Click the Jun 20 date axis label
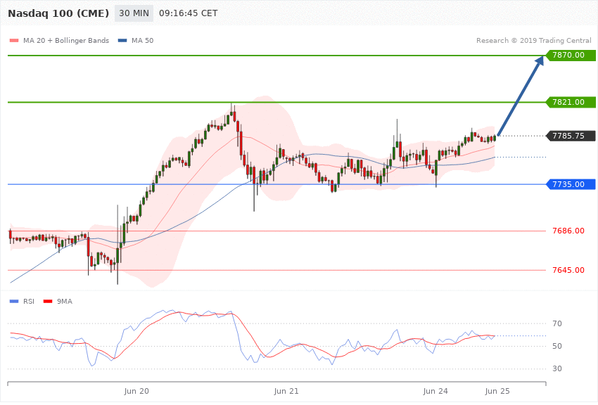The image size is (598, 405). click(136, 391)
